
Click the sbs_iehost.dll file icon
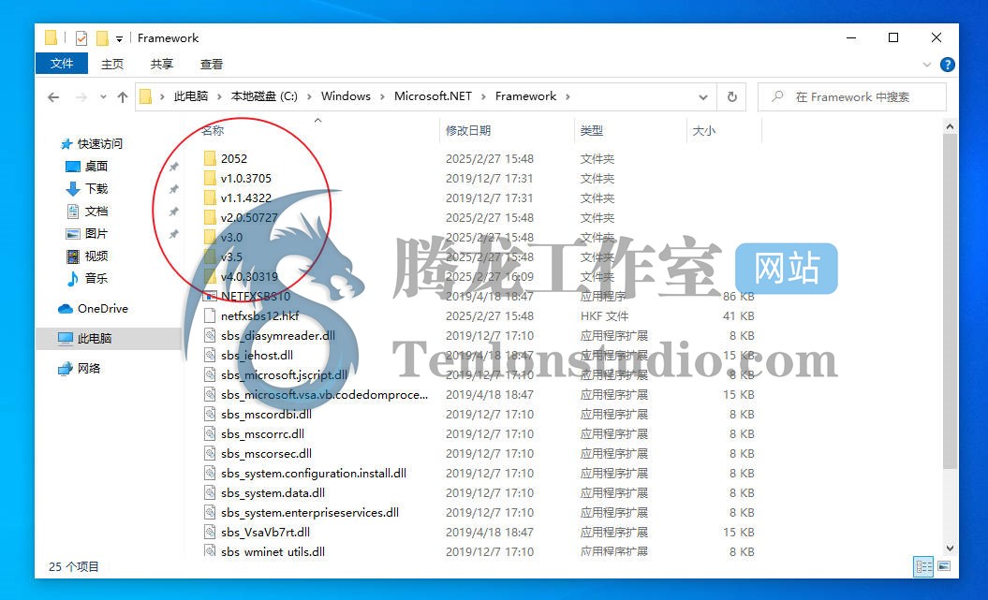(210, 355)
